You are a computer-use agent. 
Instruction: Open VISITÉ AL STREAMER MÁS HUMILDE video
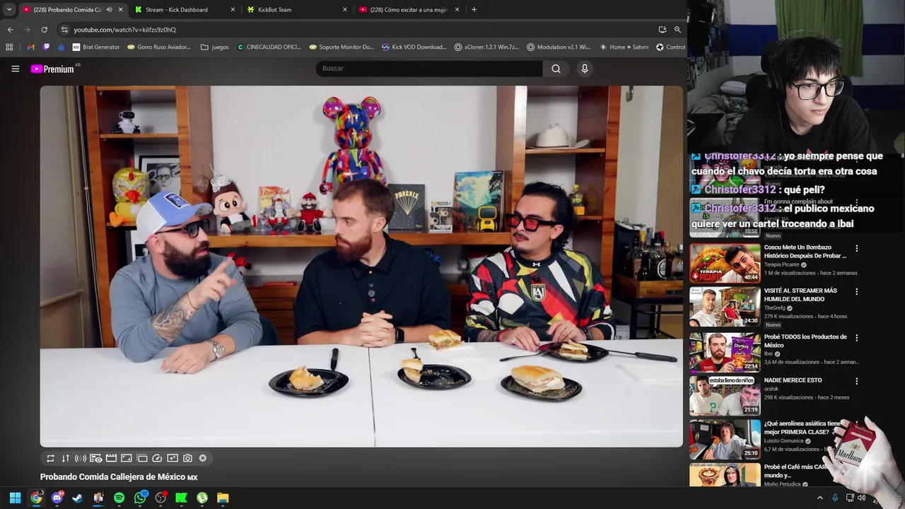pos(725,306)
